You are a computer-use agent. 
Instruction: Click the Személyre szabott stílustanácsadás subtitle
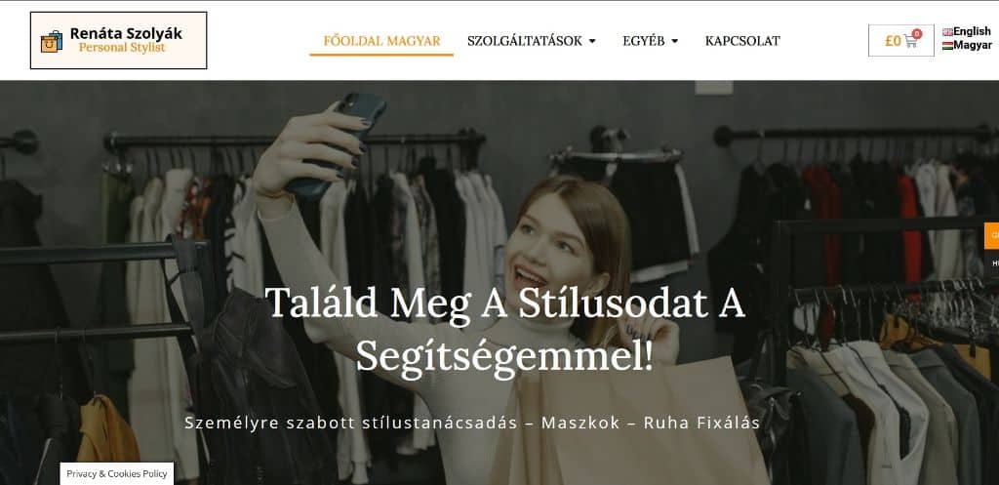pyautogui.click(x=472, y=424)
